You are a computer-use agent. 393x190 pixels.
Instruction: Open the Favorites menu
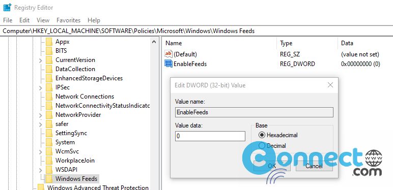click(x=68, y=20)
